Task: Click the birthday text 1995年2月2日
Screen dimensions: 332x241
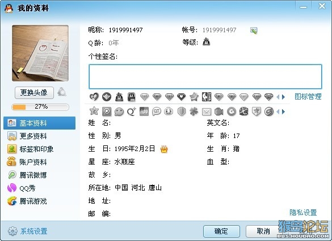Action: (x=135, y=149)
